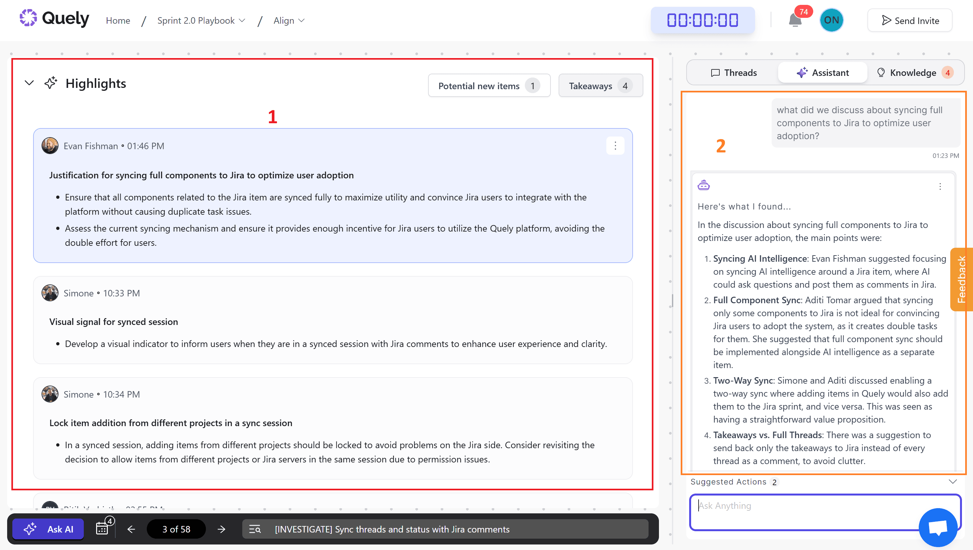This screenshot has width=973, height=550.
Task: Open the Home breadcrumb link
Action: [x=118, y=20]
